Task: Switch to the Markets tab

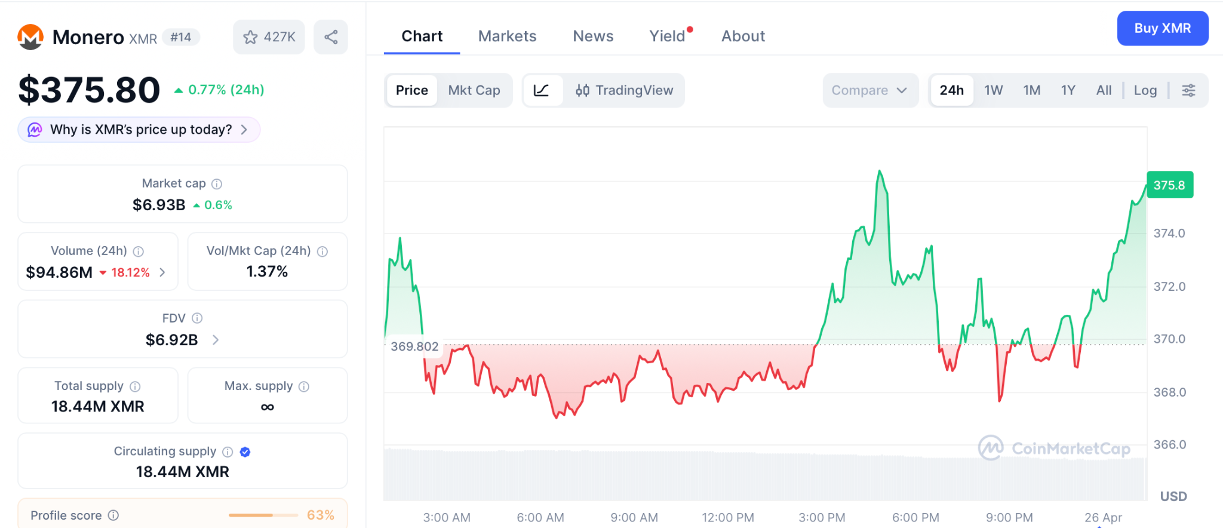Action: tap(507, 36)
